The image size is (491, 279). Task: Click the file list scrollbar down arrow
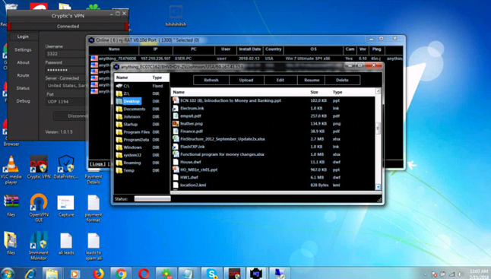[378, 187]
